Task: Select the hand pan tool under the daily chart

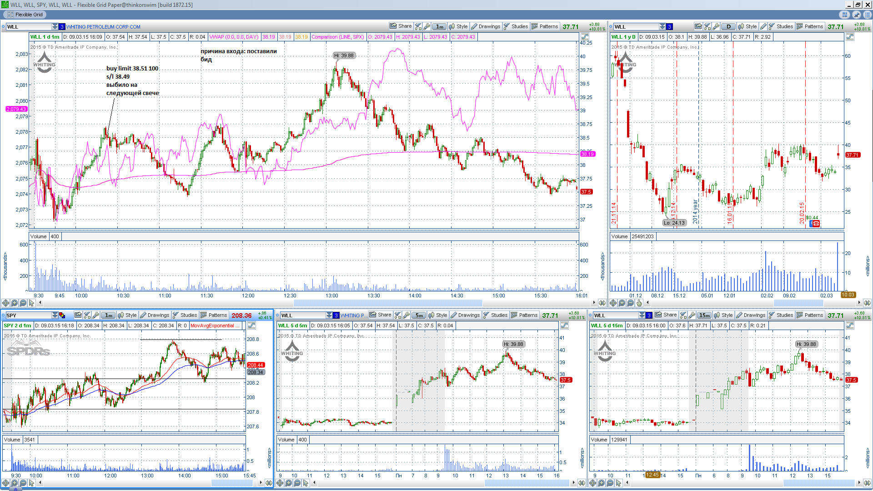Action: point(639,303)
